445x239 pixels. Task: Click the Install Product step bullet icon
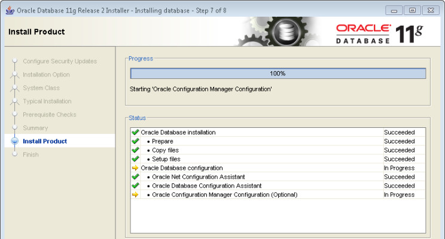coord(14,141)
